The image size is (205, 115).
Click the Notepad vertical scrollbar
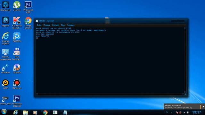pyautogui.click(x=185, y=60)
